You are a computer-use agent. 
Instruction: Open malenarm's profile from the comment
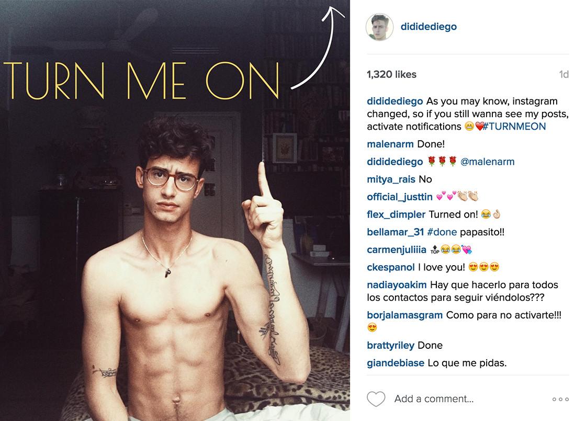coord(390,144)
